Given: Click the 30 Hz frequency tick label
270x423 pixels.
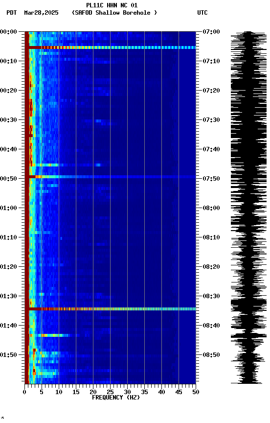Looking at the screenshot, I should (x=127, y=392).
